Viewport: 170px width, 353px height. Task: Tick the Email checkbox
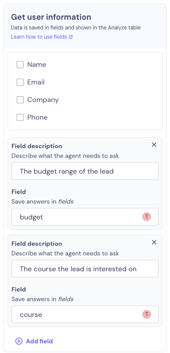[x=20, y=82]
